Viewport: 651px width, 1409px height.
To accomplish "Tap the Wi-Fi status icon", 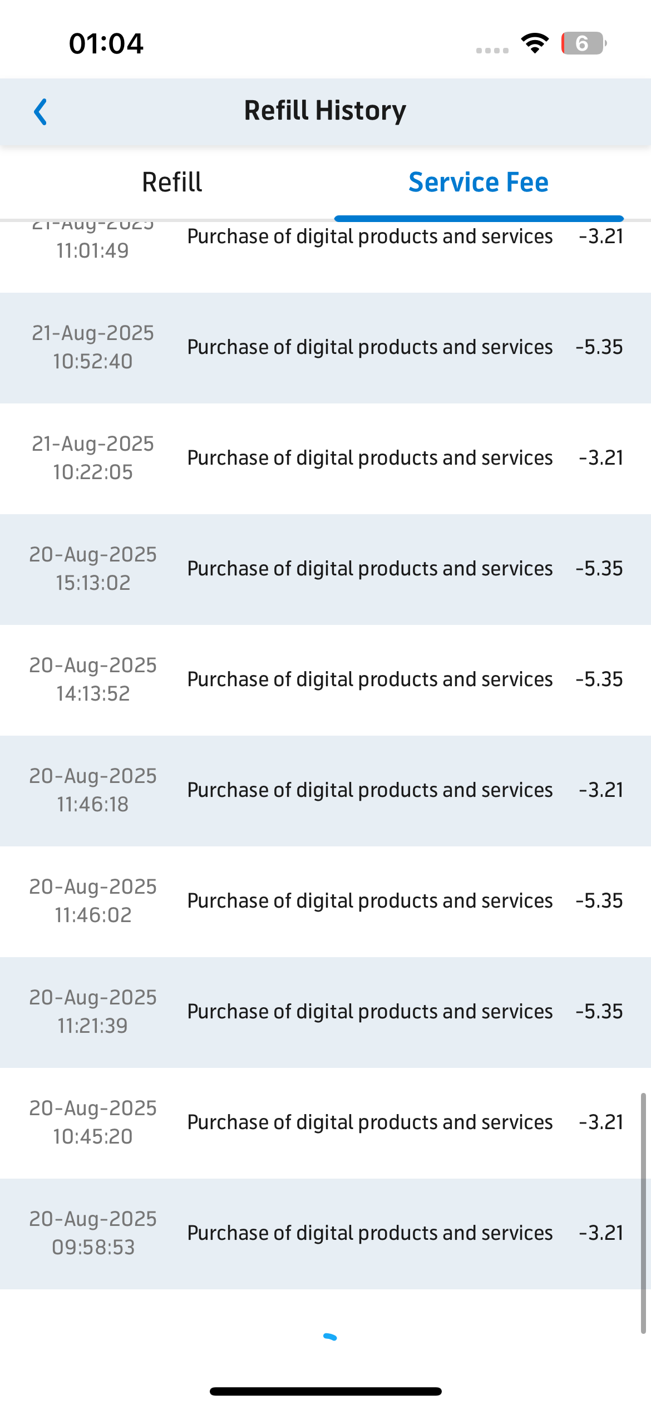I will (535, 43).
